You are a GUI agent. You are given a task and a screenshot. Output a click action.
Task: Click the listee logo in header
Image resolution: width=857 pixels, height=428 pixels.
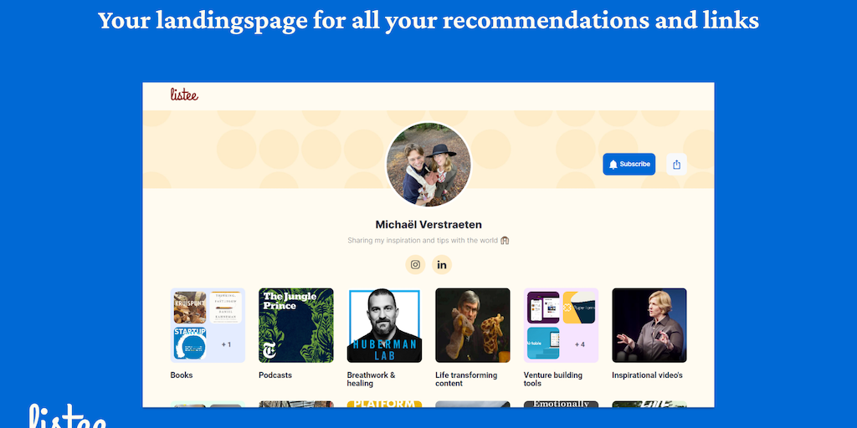[184, 95]
